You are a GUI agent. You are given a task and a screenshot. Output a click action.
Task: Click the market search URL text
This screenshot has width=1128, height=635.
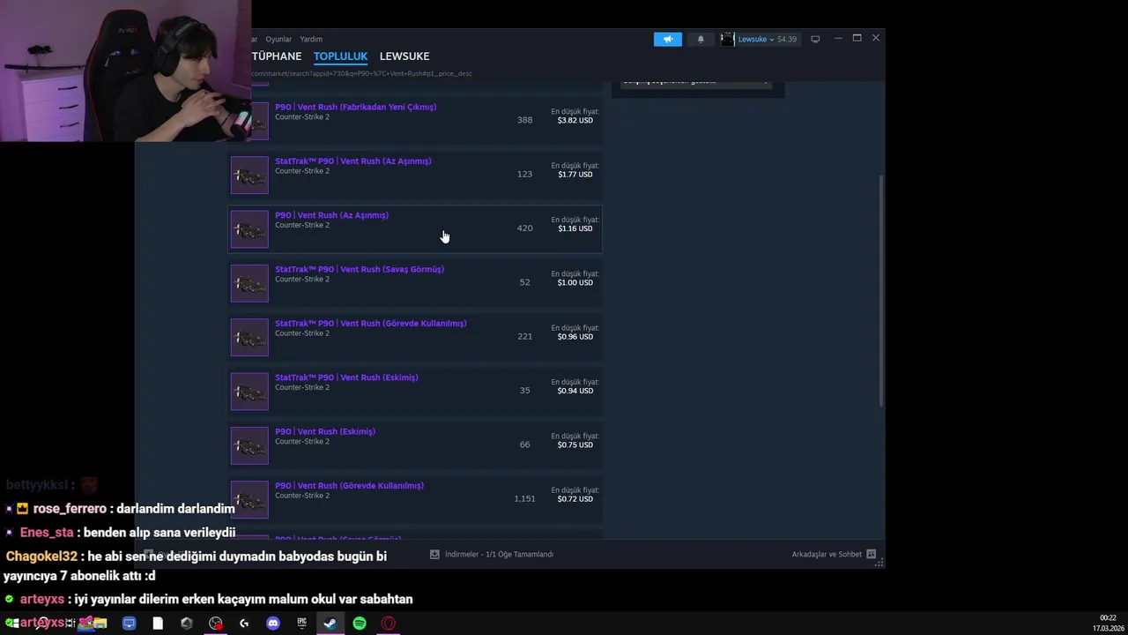tap(362, 73)
